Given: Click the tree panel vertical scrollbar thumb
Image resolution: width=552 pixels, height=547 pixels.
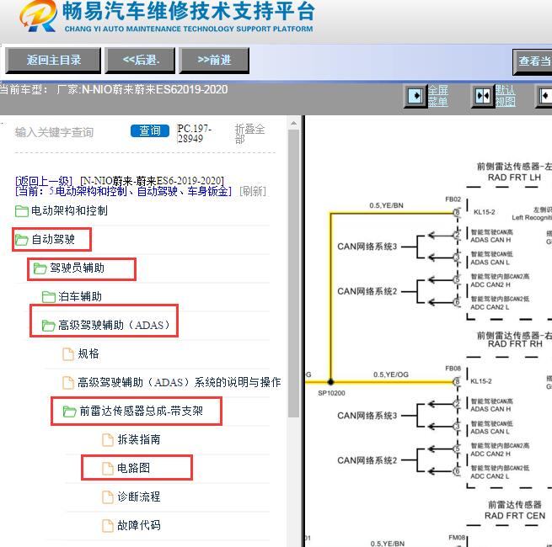Looking at the screenshot, I should 293,273.
